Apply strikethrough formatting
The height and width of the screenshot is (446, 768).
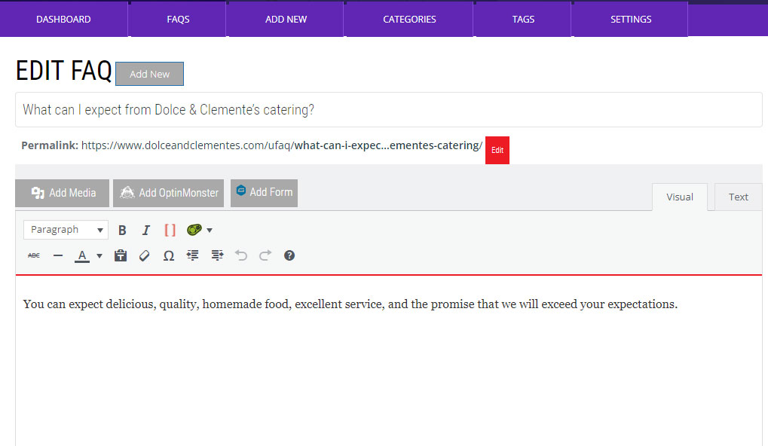pyautogui.click(x=34, y=255)
